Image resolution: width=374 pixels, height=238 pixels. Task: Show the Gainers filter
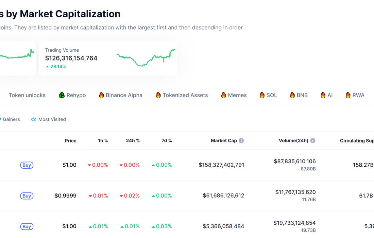coord(11,119)
